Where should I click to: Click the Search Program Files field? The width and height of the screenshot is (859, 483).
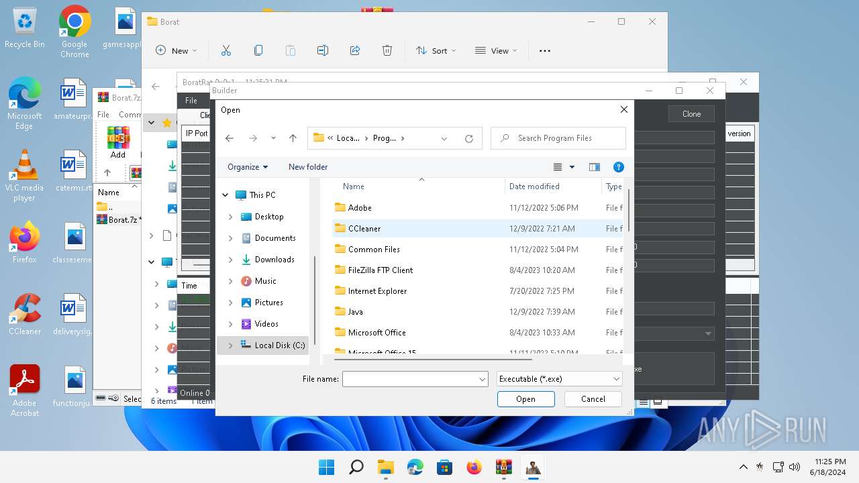(x=558, y=138)
